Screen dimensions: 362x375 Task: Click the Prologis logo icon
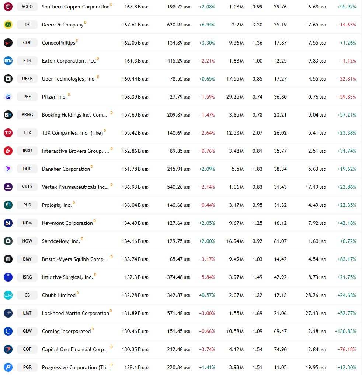pos(8,205)
